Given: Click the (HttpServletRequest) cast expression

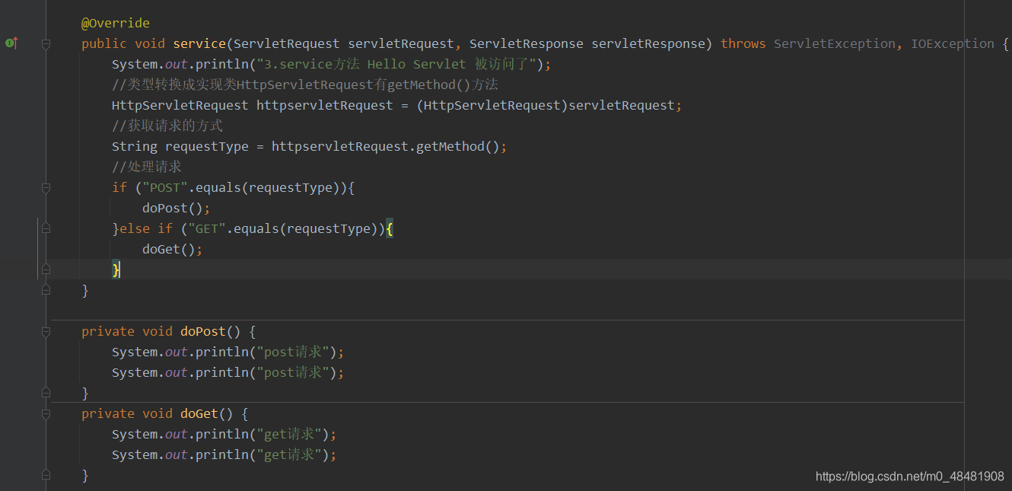Looking at the screenshot, I should (x=492, y=105).
